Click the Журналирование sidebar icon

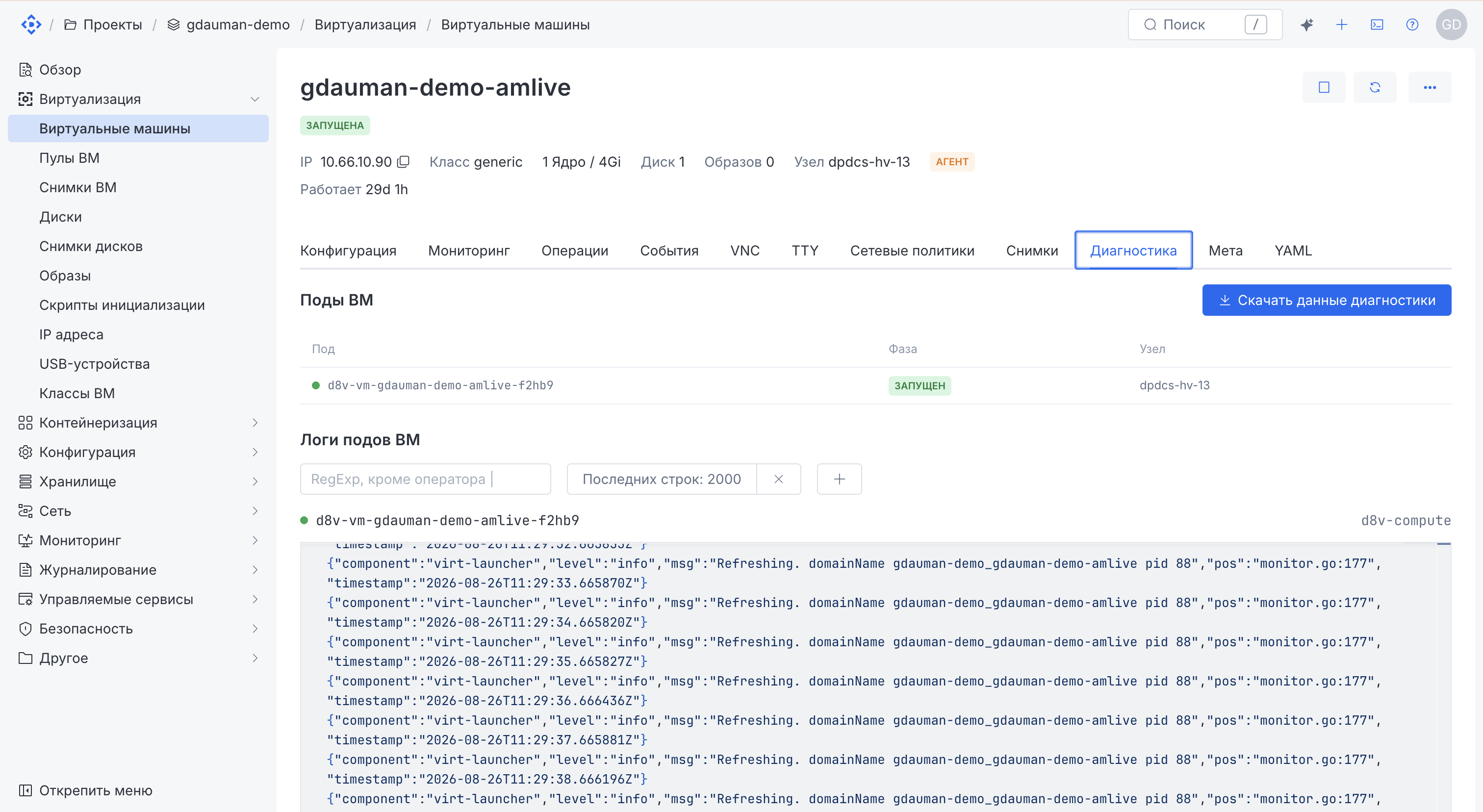click(x=25, y=570)
